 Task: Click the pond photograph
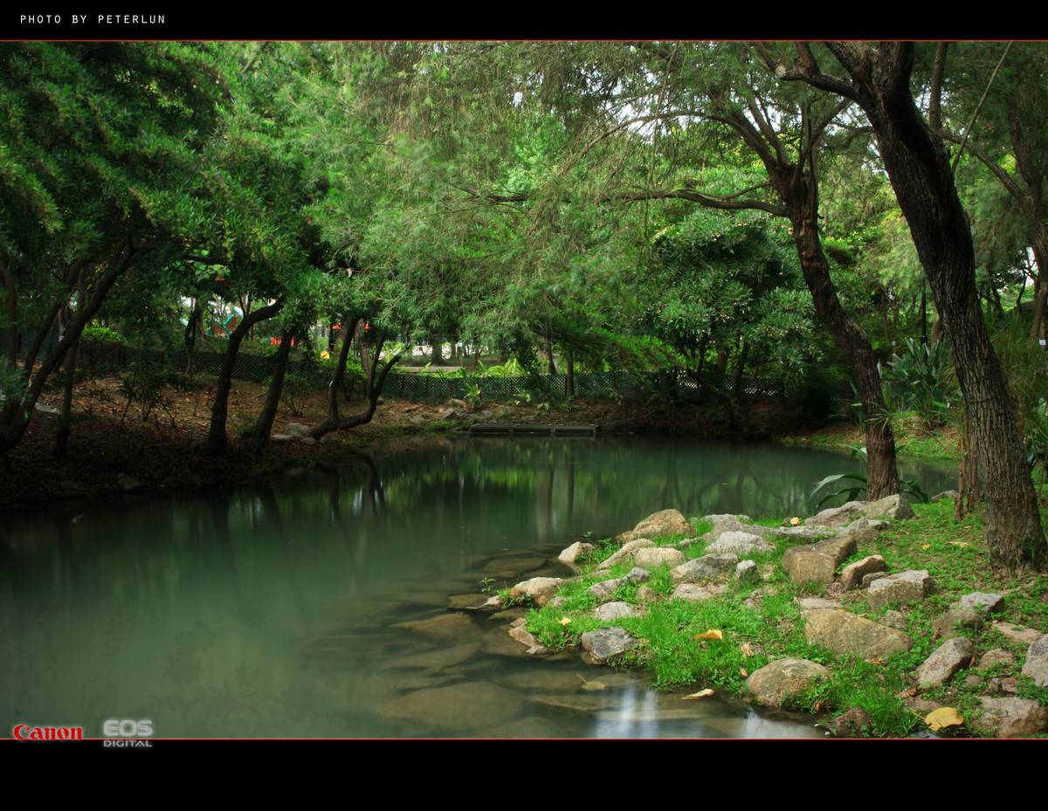coord(524,390)
